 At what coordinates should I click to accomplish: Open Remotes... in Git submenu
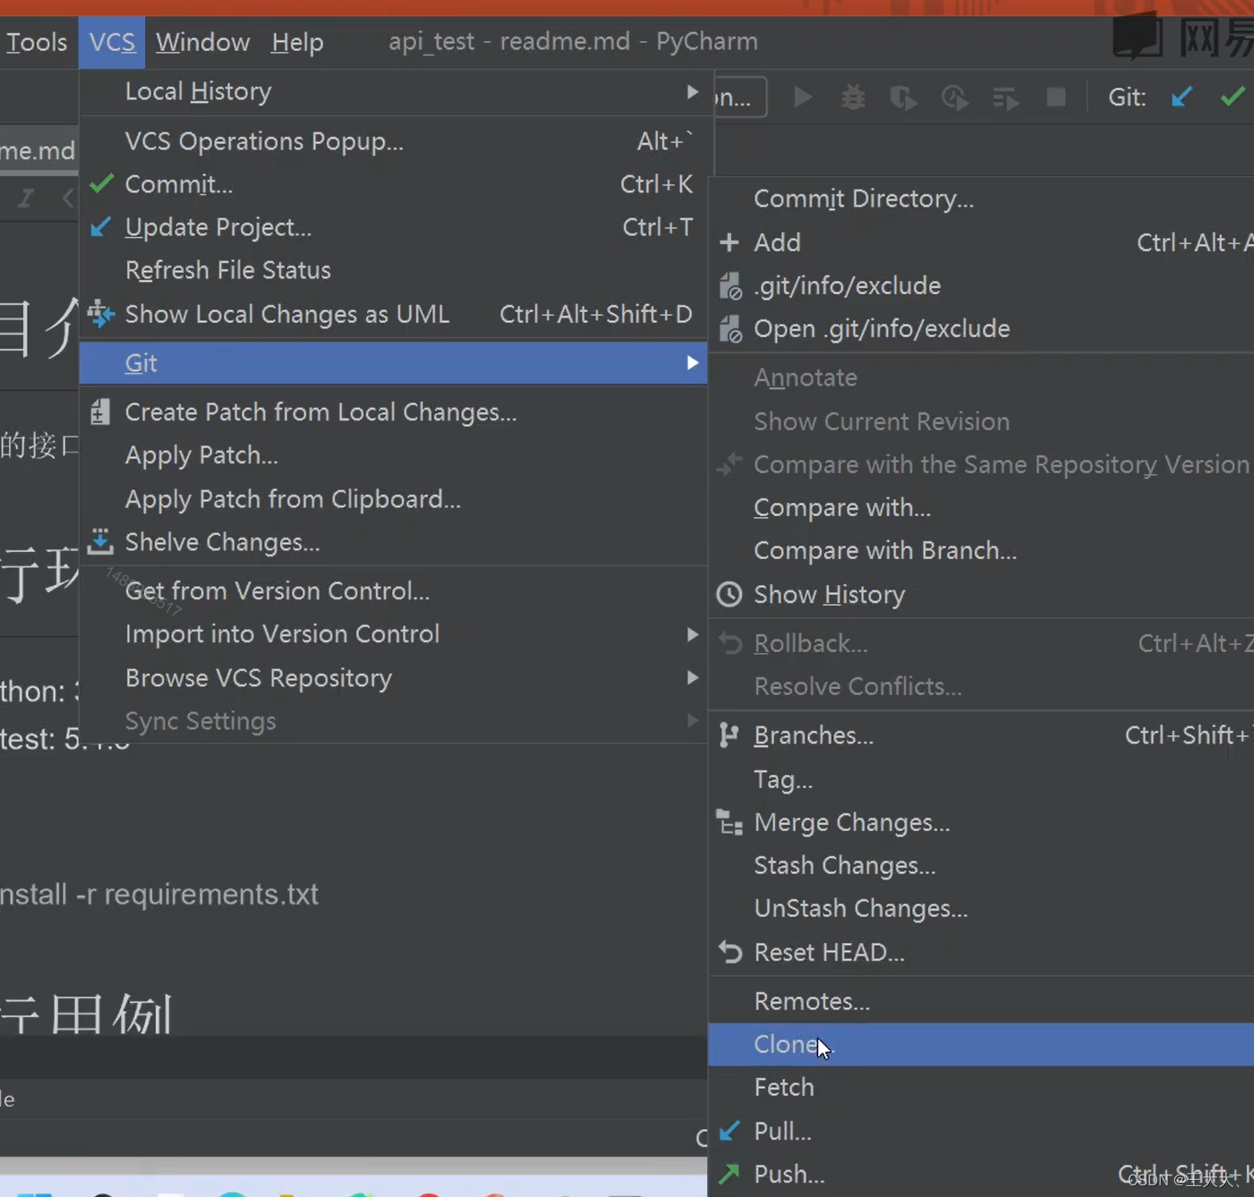pyautogui.click(x=981, y=1001)
